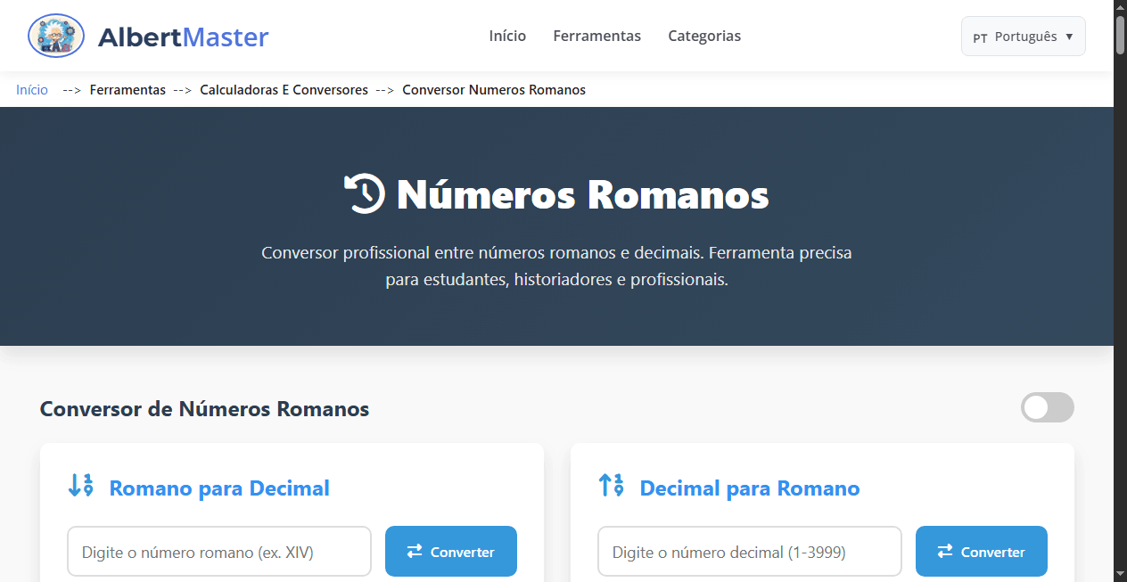The height and width of the screenshot is (582, 1127).
Task: Click the Decimal para Romano arrows icon
Action: pyautogui.click(x=611, y=486)
